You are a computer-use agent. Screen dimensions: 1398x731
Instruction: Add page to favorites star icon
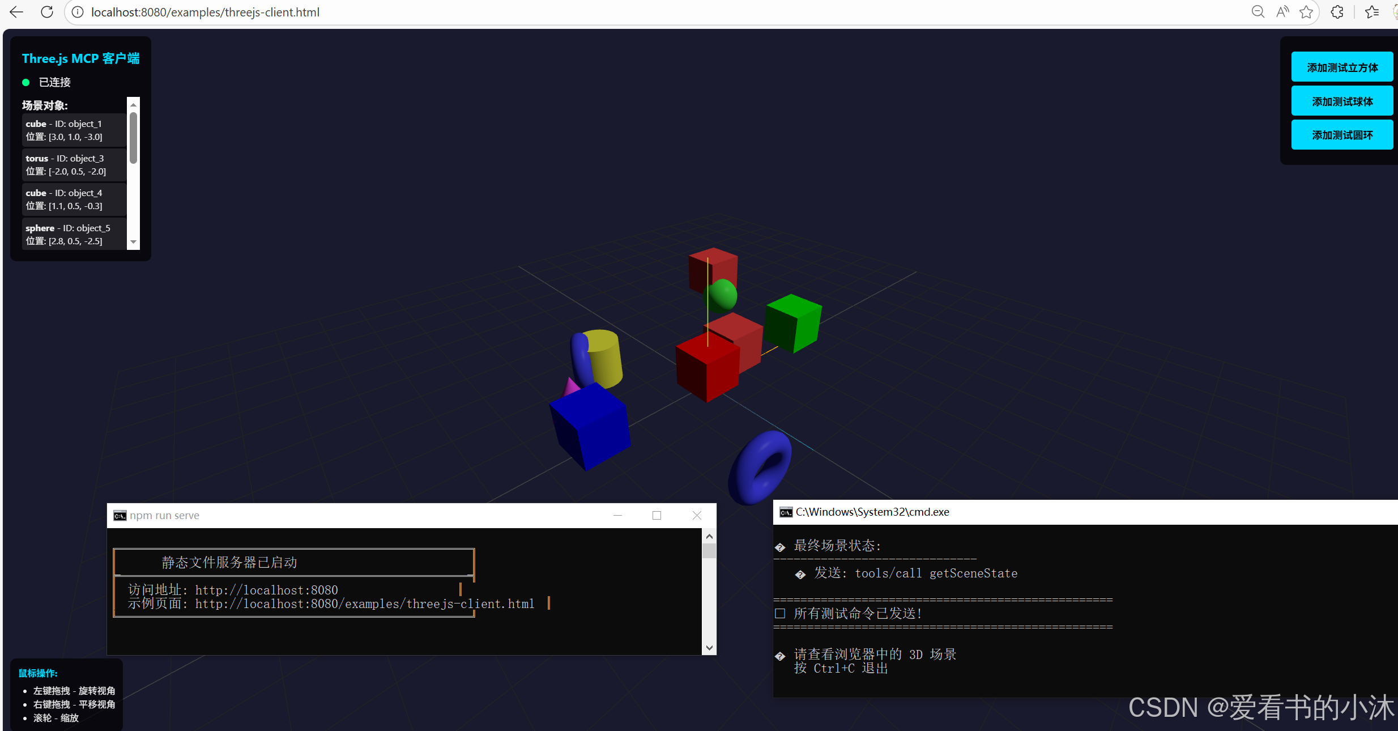point(1306,12)
